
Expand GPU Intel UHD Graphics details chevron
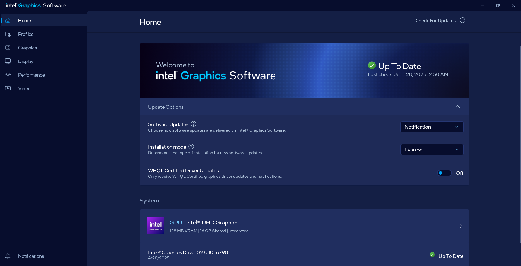point(461,226)
